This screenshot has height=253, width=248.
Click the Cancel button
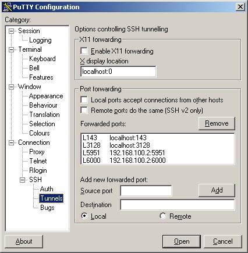[223, 241]
